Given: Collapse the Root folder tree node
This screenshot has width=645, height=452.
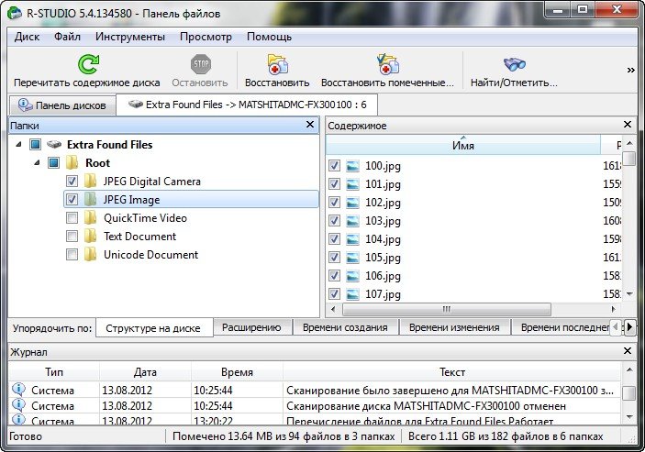Looking at the screenshot, I should [x=37, y=163].
